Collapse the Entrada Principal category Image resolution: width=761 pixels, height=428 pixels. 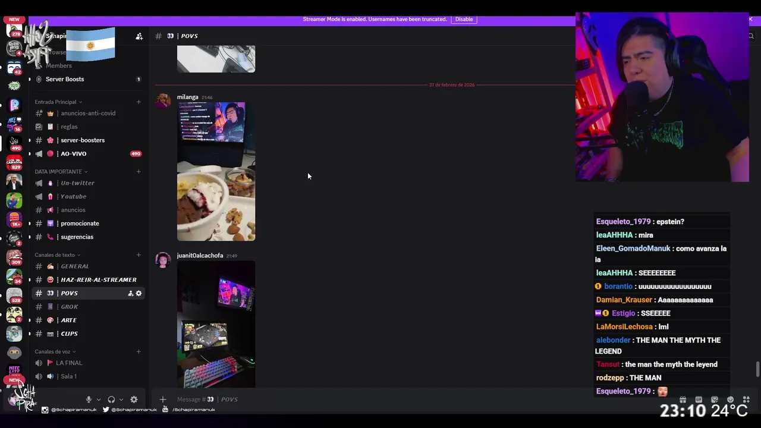tap(58, 102)
